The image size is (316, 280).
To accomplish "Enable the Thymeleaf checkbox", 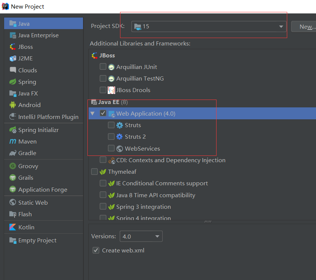I will (94, 172).
